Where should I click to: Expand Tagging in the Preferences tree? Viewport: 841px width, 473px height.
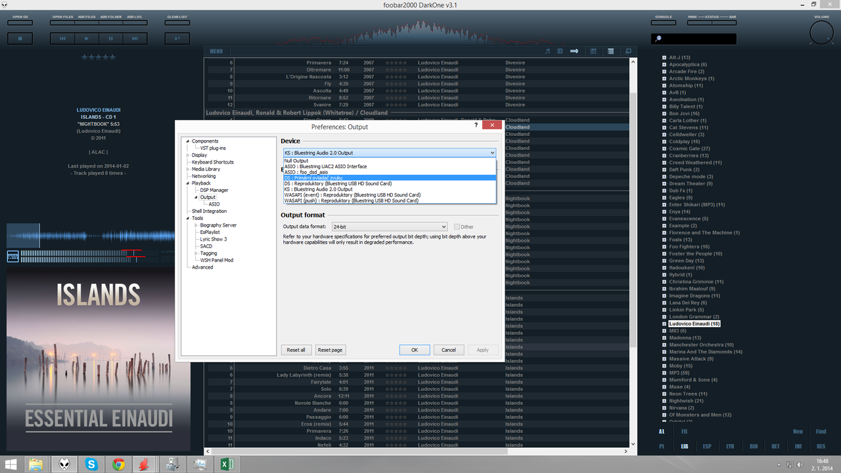pyautogui.click(x=196, y=254)
